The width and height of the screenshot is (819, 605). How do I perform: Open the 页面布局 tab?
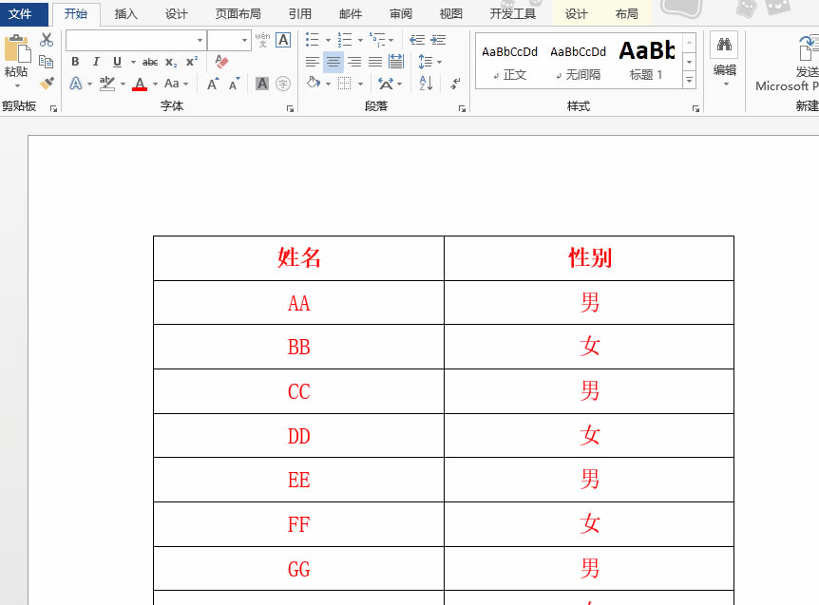pyautogui.click(x=238, y=14)
